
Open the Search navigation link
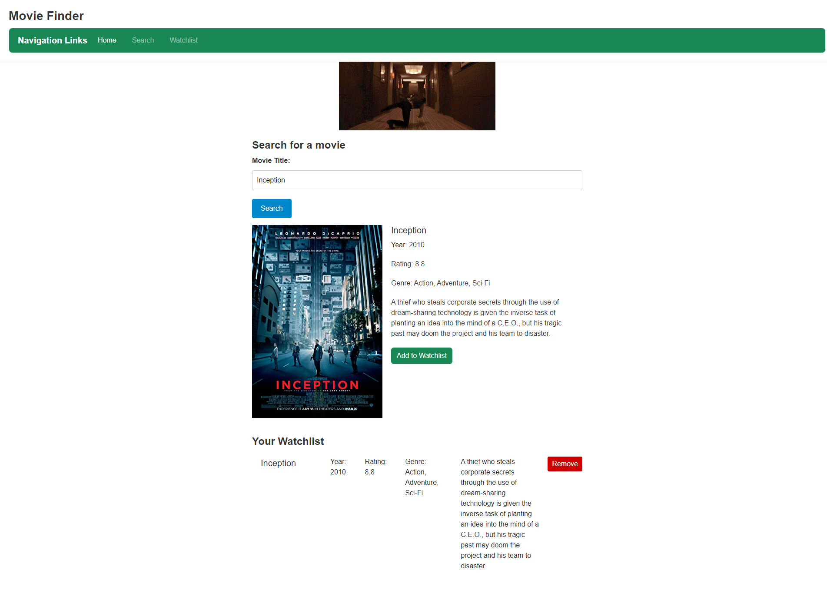(143, 40)
